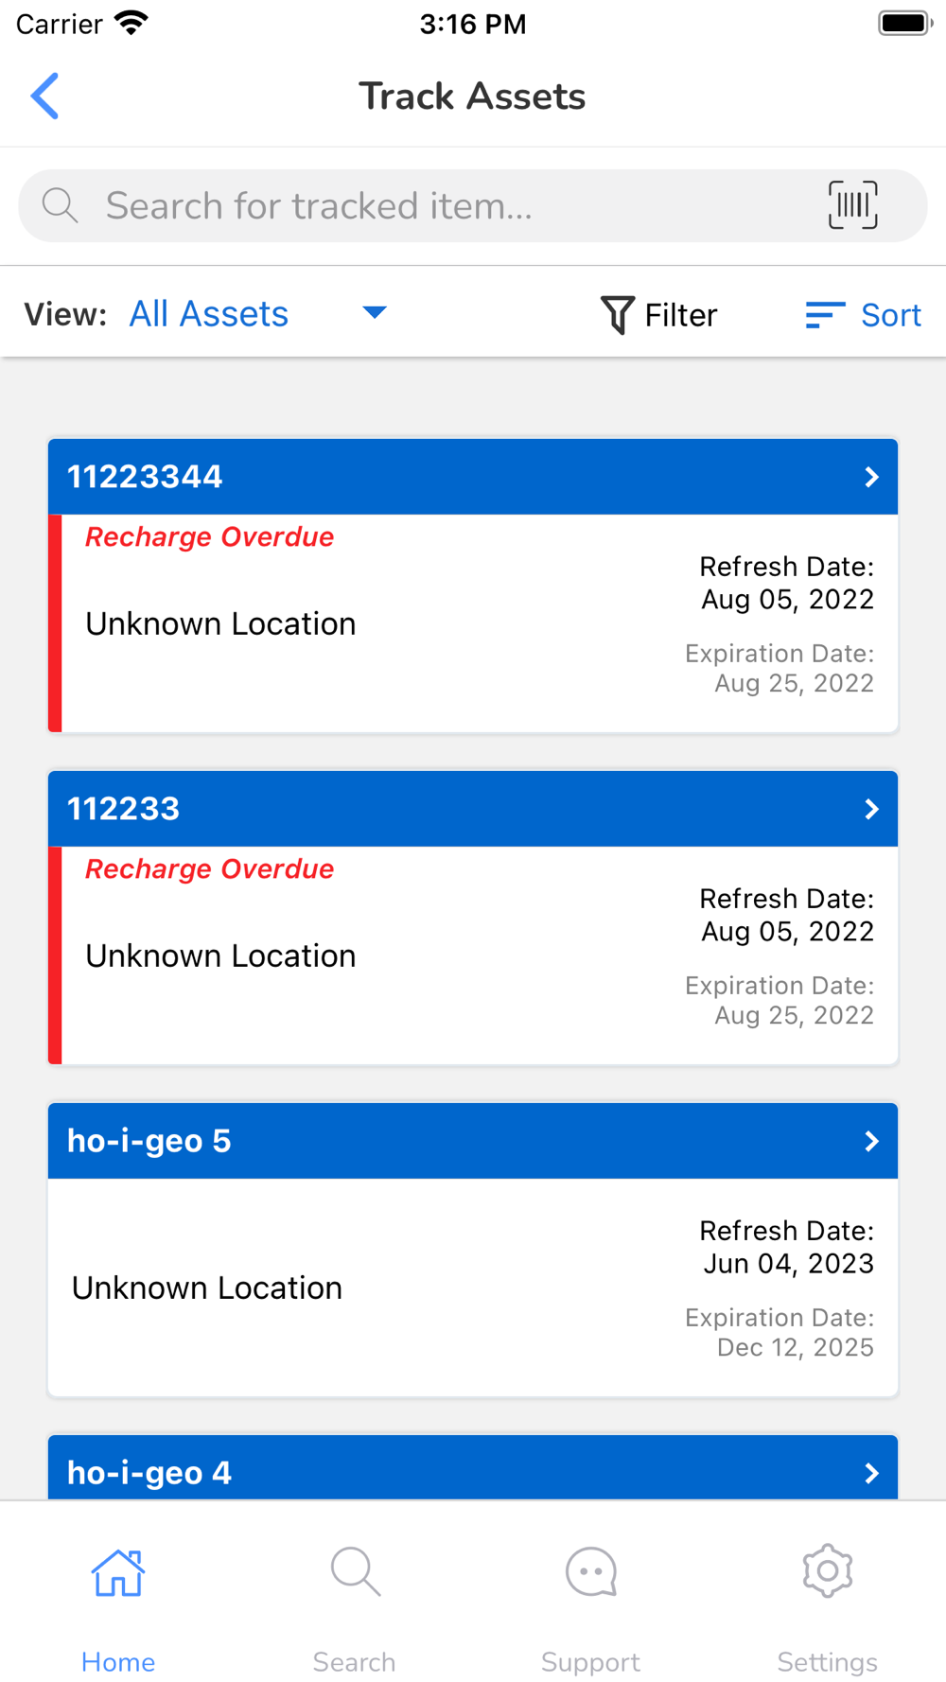Viewport: 946px width, 1682px height.
Task: Expand asset 11223344 chevron
Action: tap(871, 477)
